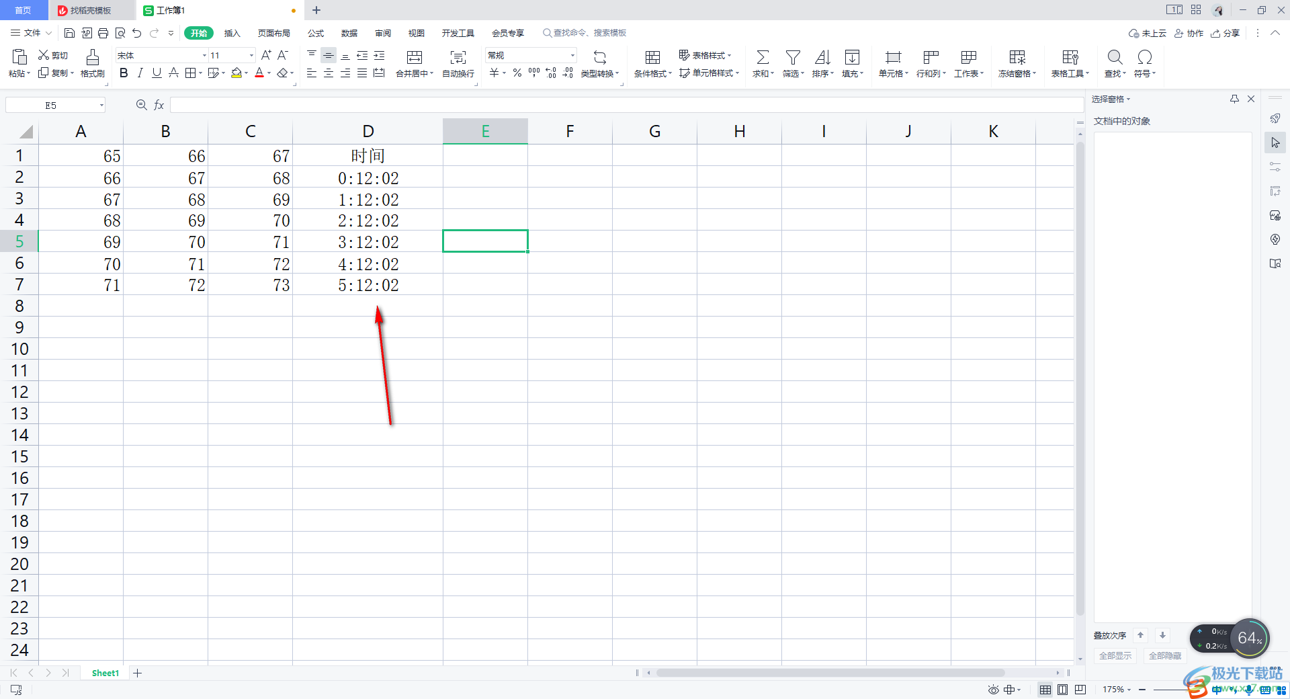Open the Formulas (公式) tab
This screenshot has height=699, width=1290.
tap(316, 33)
